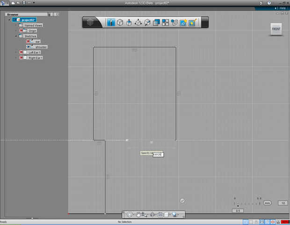Open dropdown arrow after magnifier globe
Screen dimensions: 290x225
[178, 215]
